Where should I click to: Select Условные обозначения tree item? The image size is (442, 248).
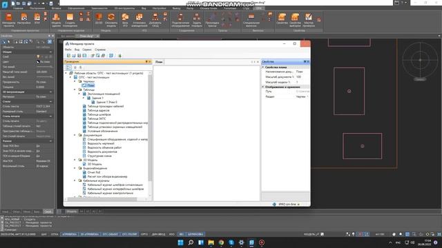[x=103, y=131]
